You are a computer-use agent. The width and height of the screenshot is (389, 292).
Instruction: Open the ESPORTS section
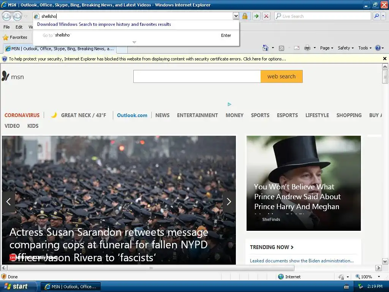click(287, 115)
